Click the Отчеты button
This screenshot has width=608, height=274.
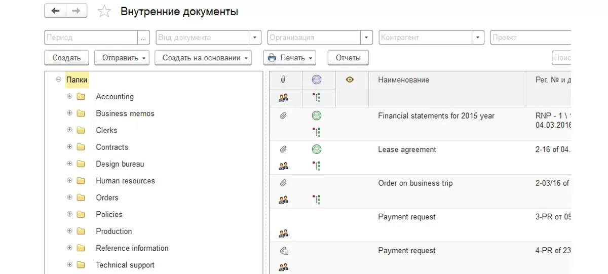click(348, 58)
